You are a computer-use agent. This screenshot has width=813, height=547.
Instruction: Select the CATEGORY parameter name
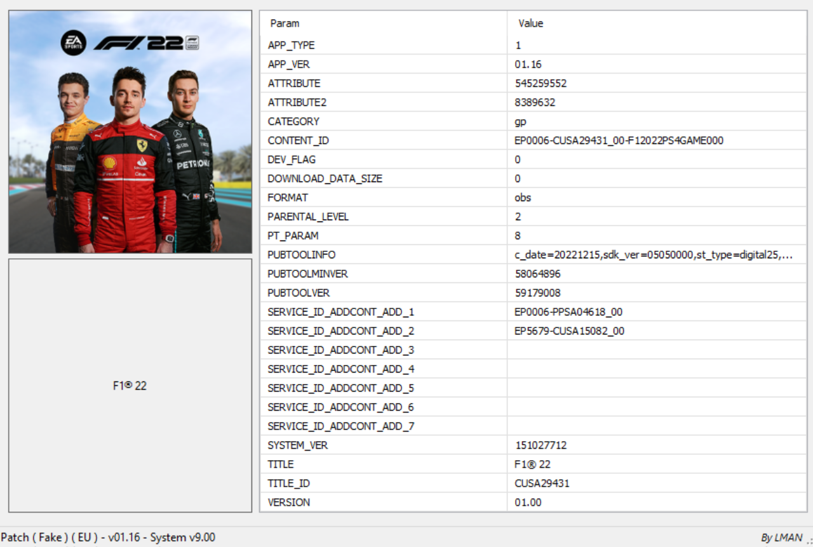[293, 121]
